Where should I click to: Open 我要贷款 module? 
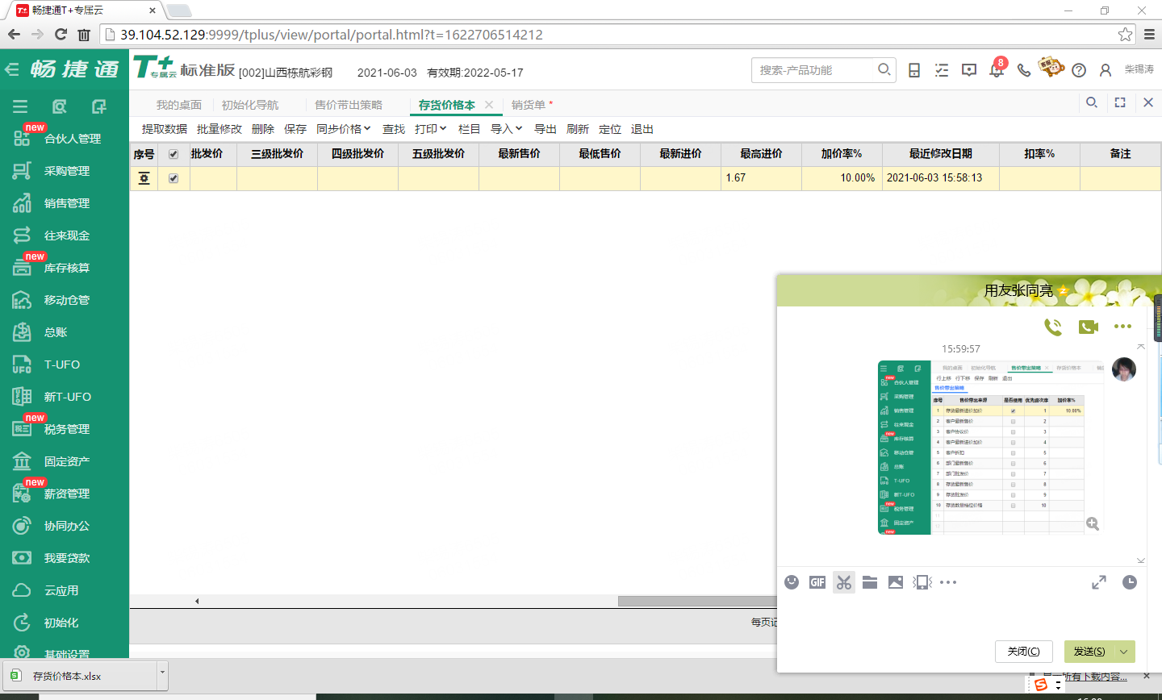(x=66, y=558)
